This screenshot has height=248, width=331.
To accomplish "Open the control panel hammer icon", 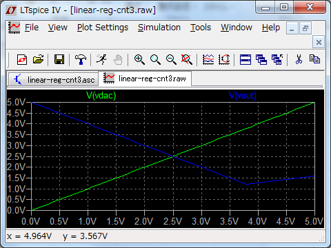I will [x=81, y=59].
